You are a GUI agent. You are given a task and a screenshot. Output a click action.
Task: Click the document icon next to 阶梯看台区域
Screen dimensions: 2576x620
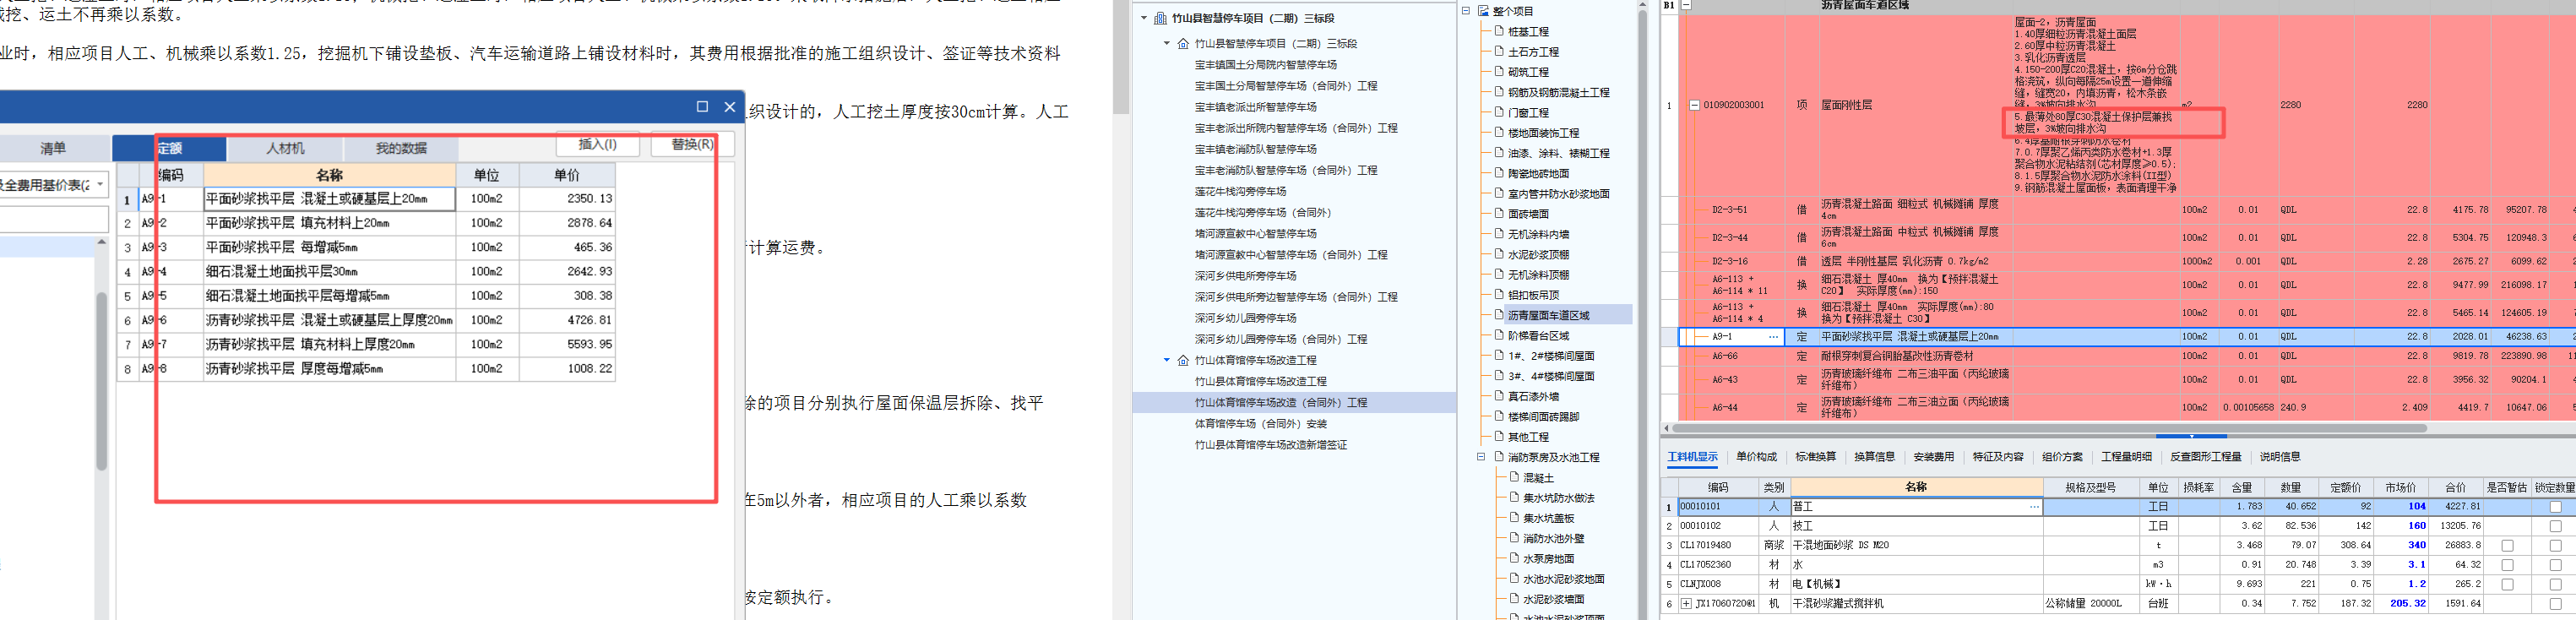click(1499, 335)
